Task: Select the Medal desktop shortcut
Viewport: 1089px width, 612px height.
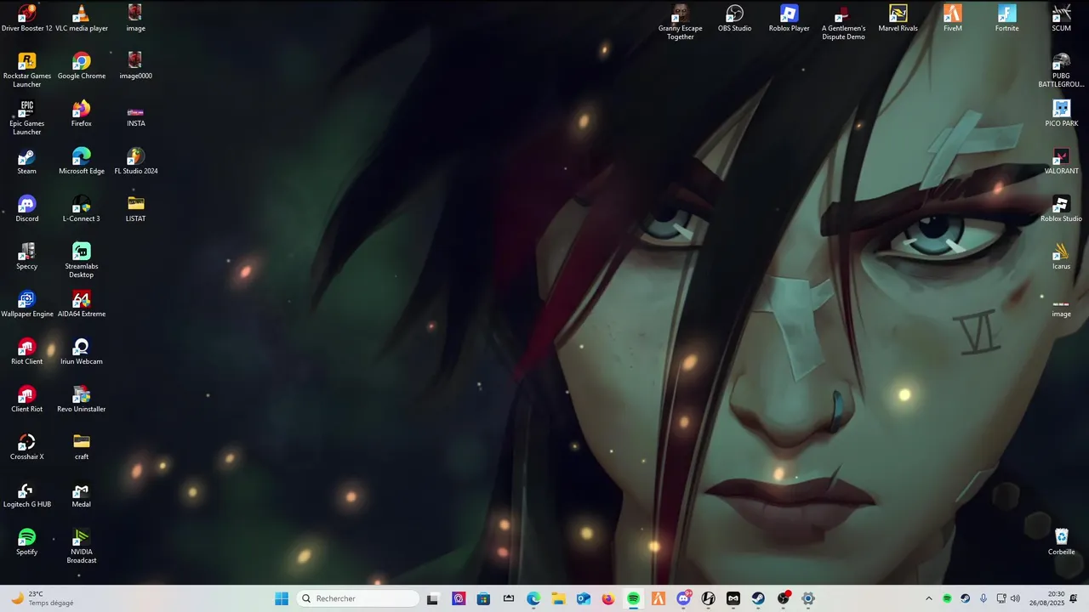Action: (x=82, y=494)
